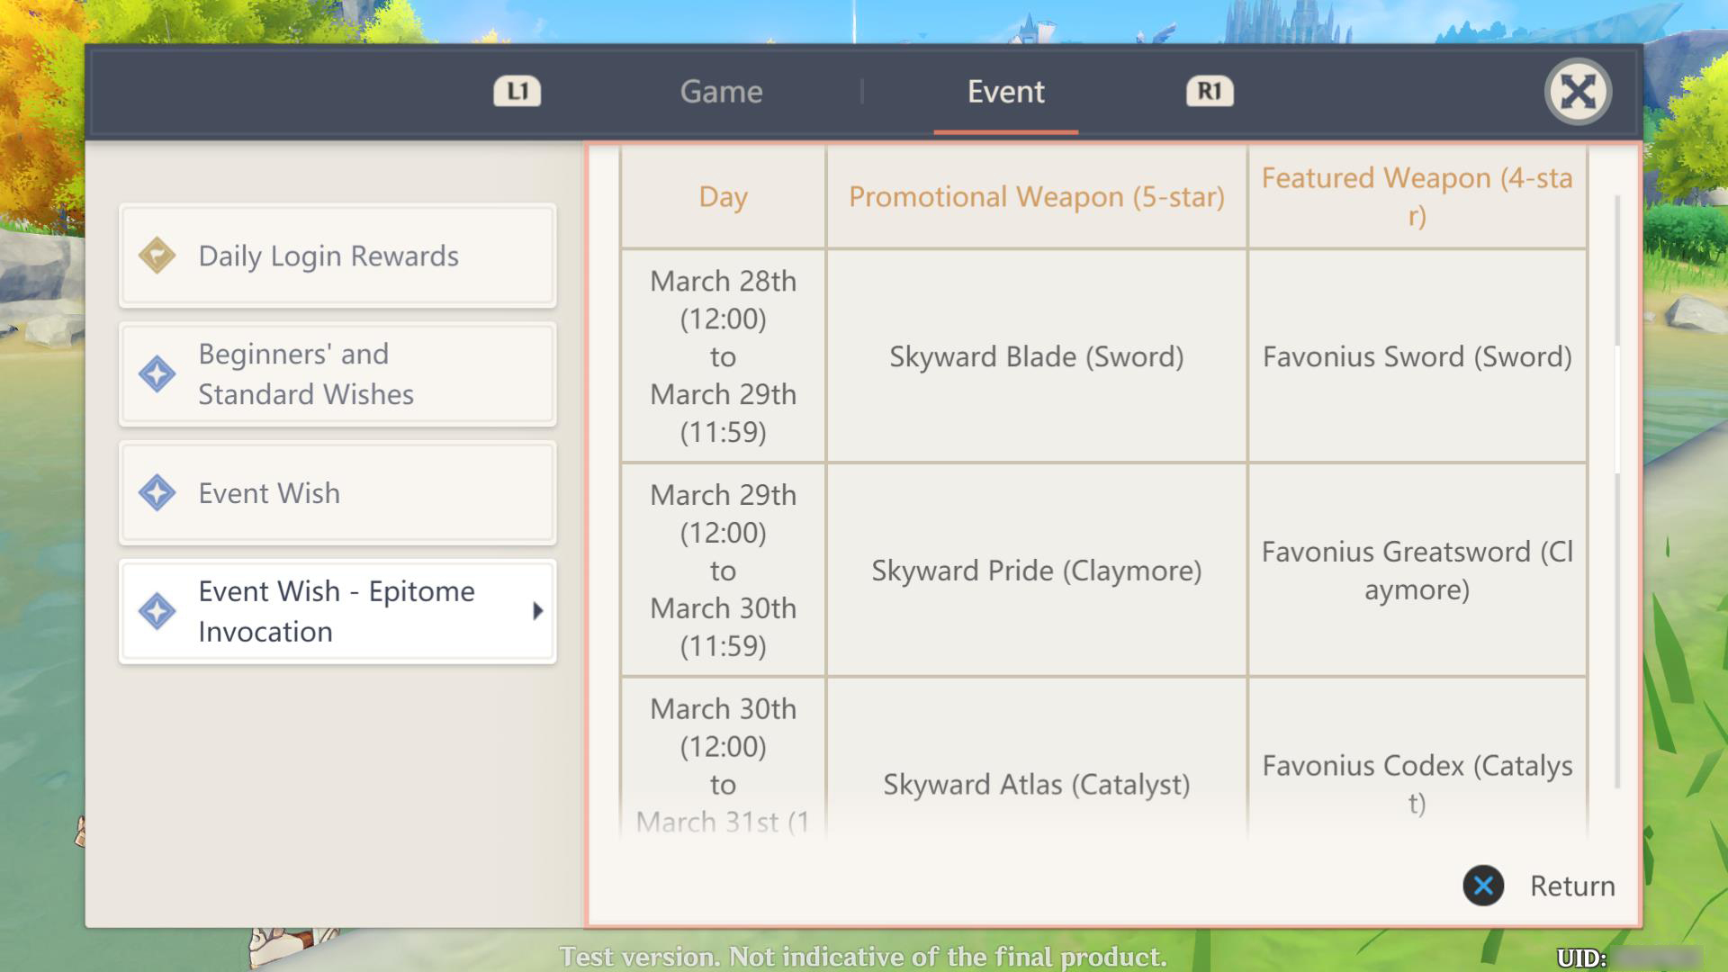Click the Daily Login Rewards gold icon
This screenshot has width=1728, height=972.
click(157, 256)
